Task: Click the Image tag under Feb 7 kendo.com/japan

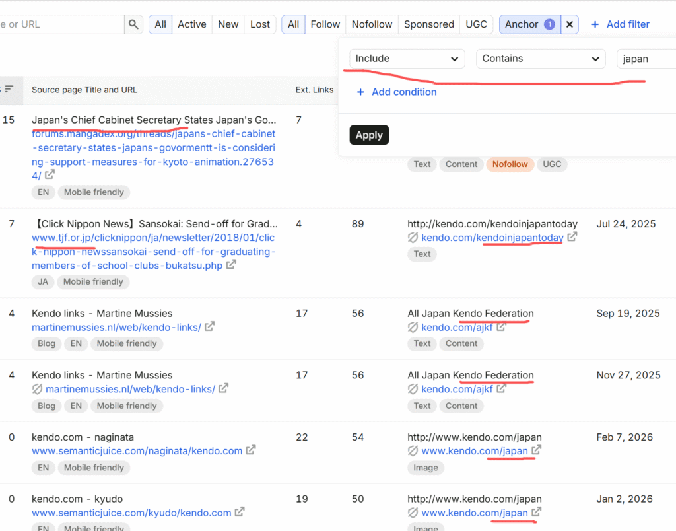Action: (x=426, y=468)
